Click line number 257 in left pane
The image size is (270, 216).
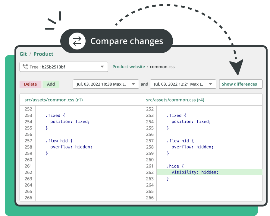pyautogui.click(x=28, y=141)
